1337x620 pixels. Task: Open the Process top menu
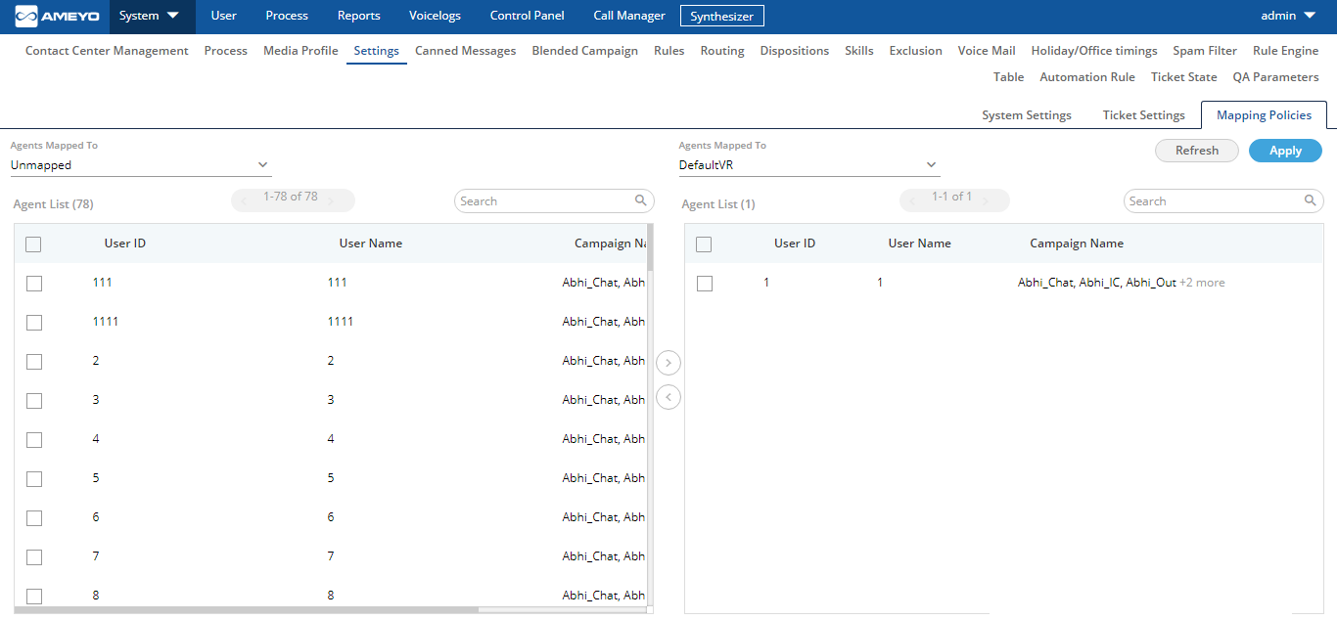(x=287, y=16)
